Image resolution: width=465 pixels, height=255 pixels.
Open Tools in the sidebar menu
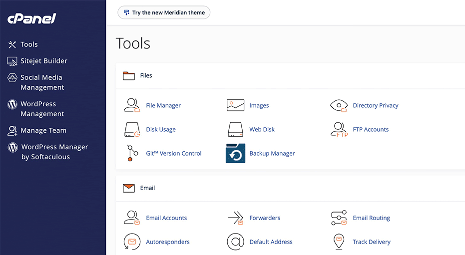[x=29, y=44]
